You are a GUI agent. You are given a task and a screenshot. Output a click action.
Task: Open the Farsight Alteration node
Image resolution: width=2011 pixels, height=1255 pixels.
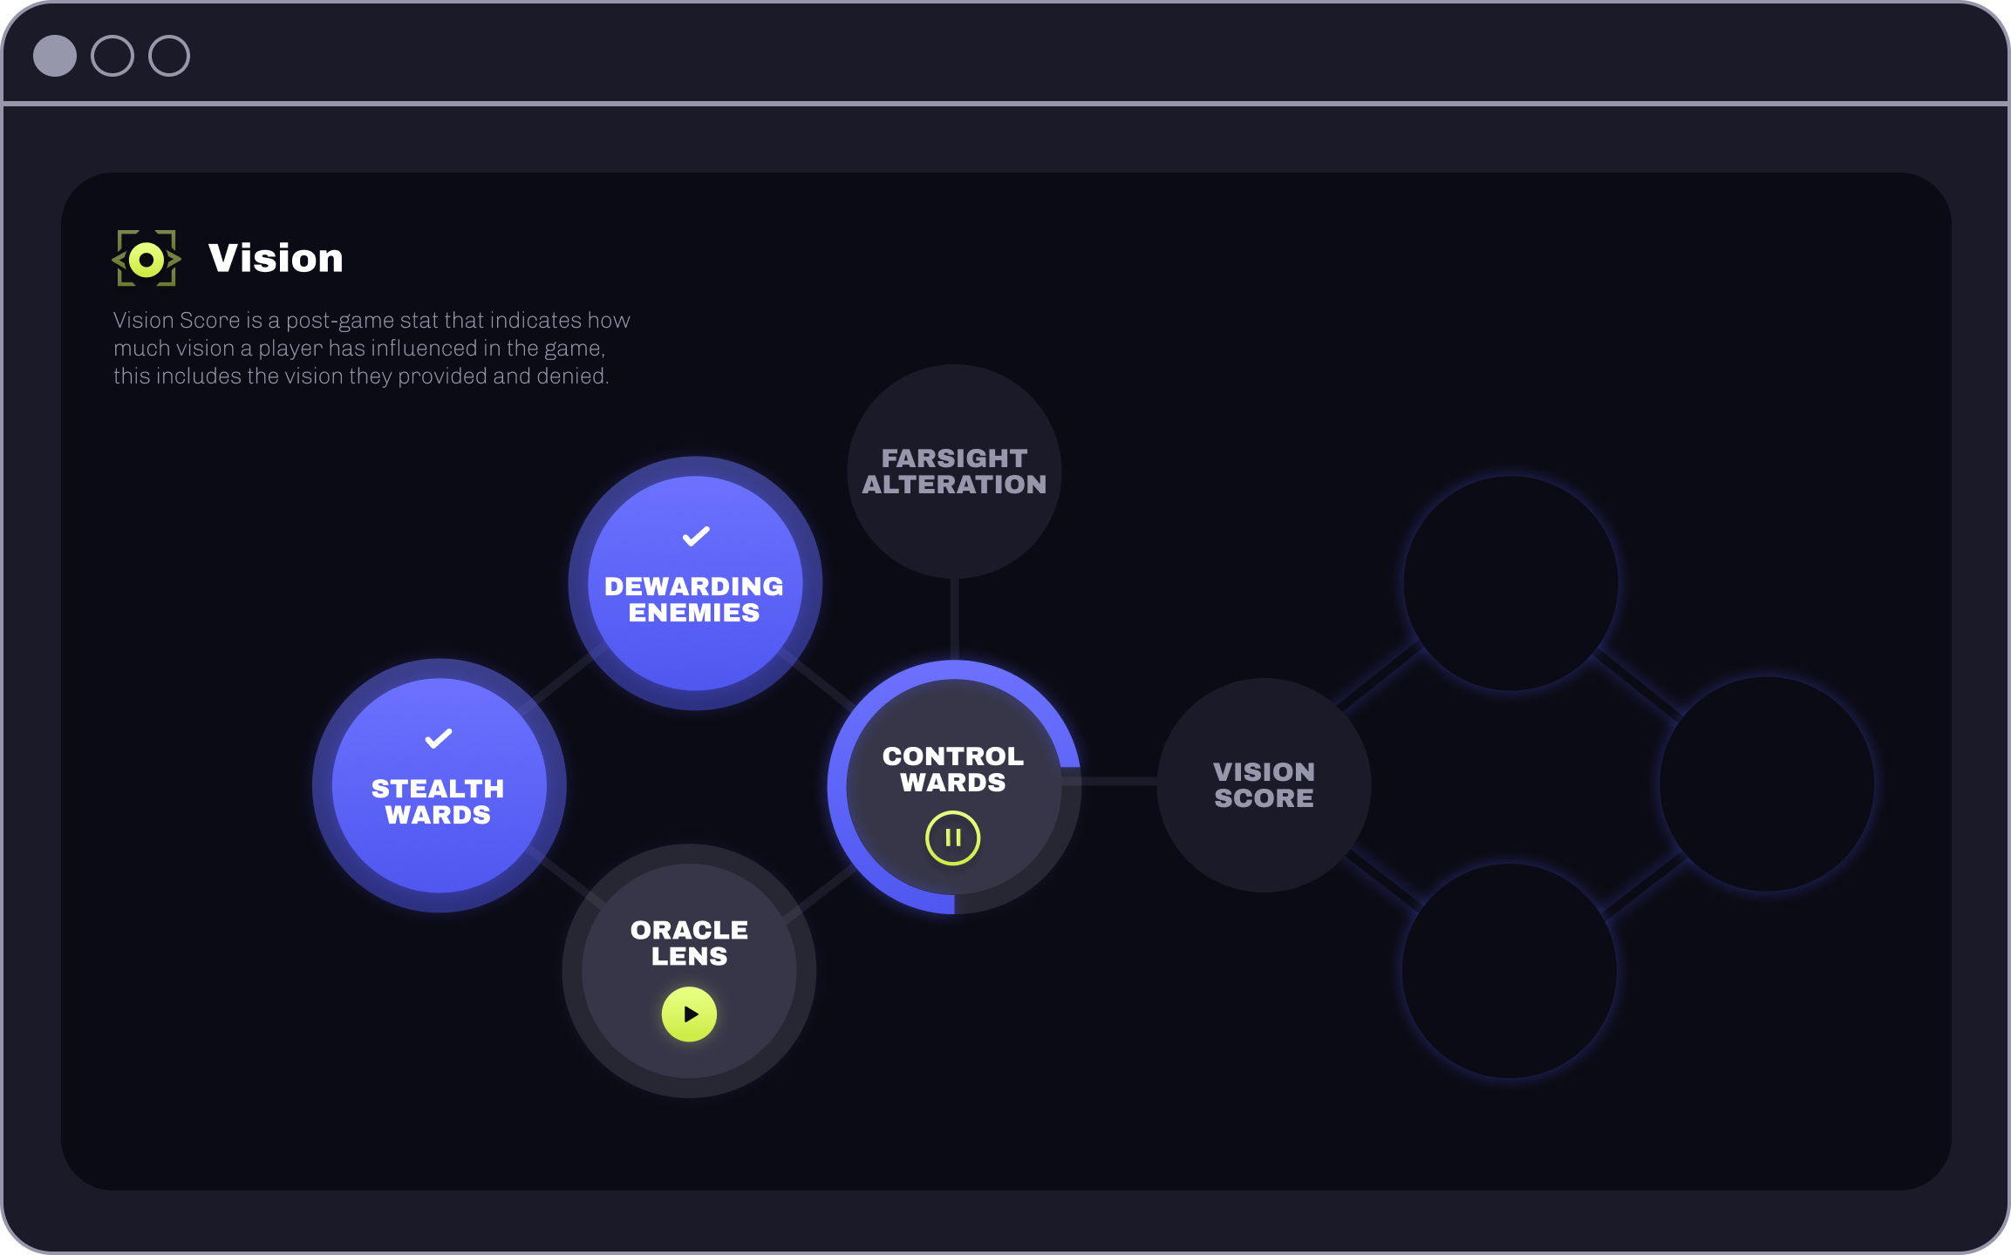pyautogui.click(x=954, y=471)
